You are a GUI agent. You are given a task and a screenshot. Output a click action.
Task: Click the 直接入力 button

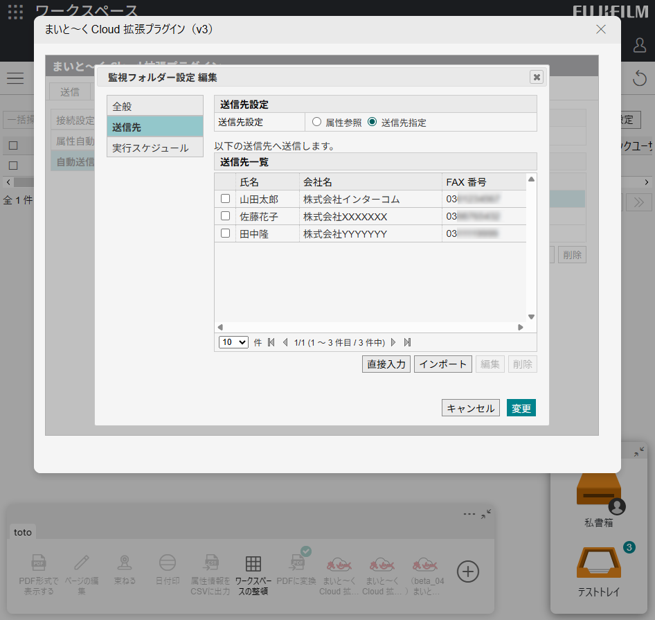(386, 364)
